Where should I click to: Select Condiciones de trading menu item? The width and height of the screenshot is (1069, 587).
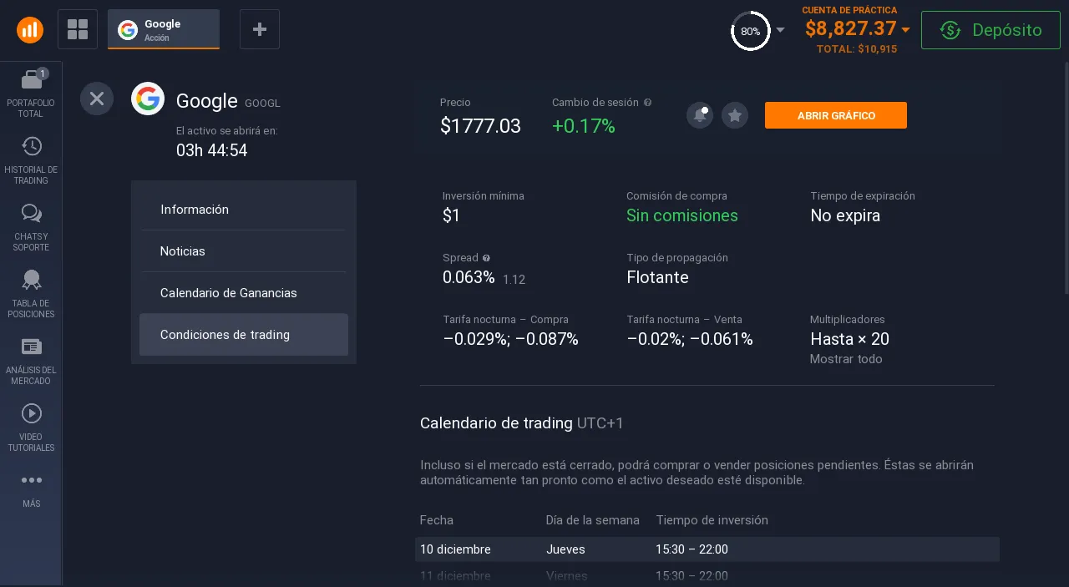point(243,335)
